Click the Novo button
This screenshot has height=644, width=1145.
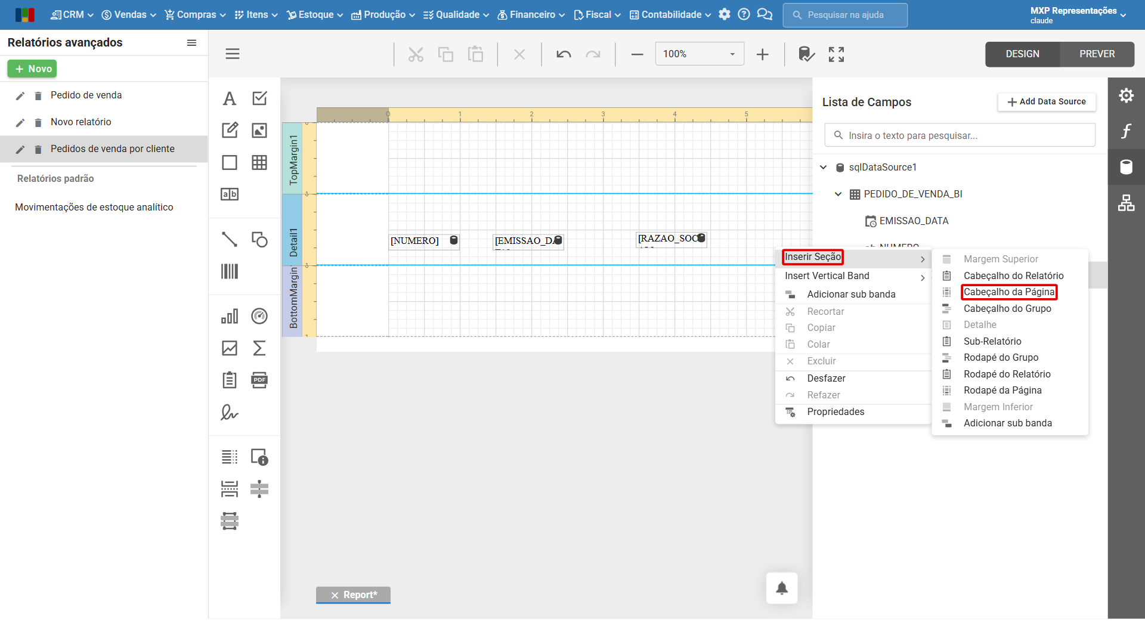click(x=32, y=69)
